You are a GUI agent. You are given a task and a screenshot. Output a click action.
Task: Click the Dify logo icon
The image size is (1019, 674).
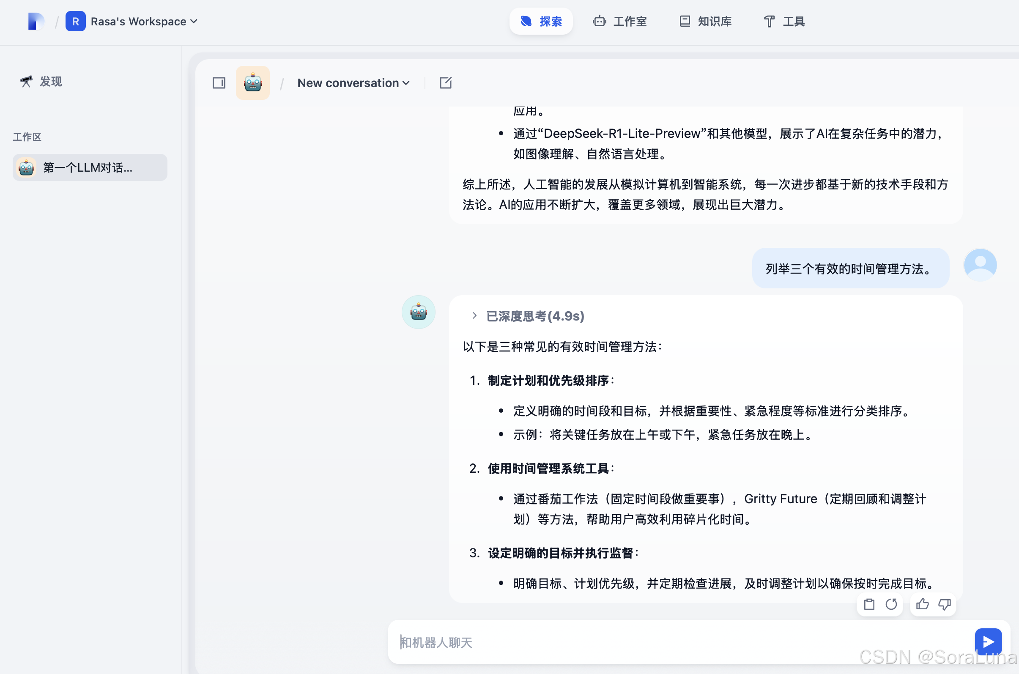[x=36, y=21]
